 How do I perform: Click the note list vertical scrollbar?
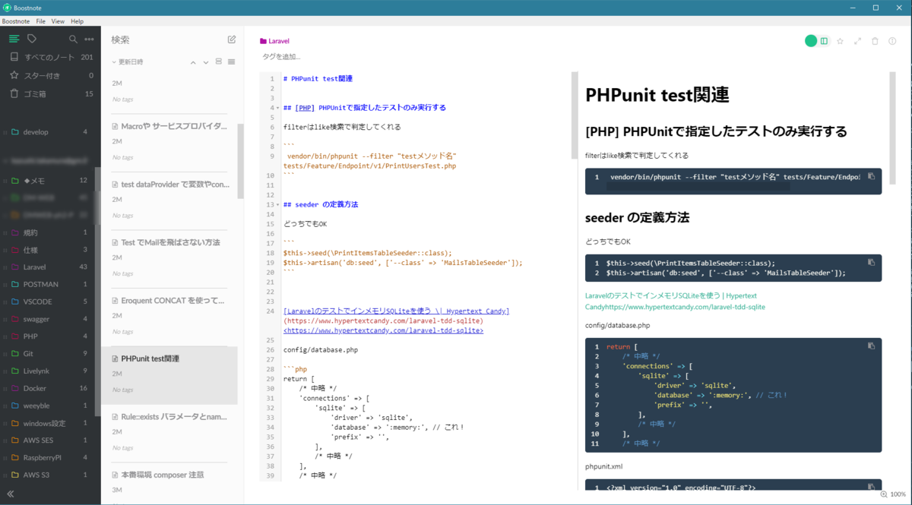[x=241, y=161]
